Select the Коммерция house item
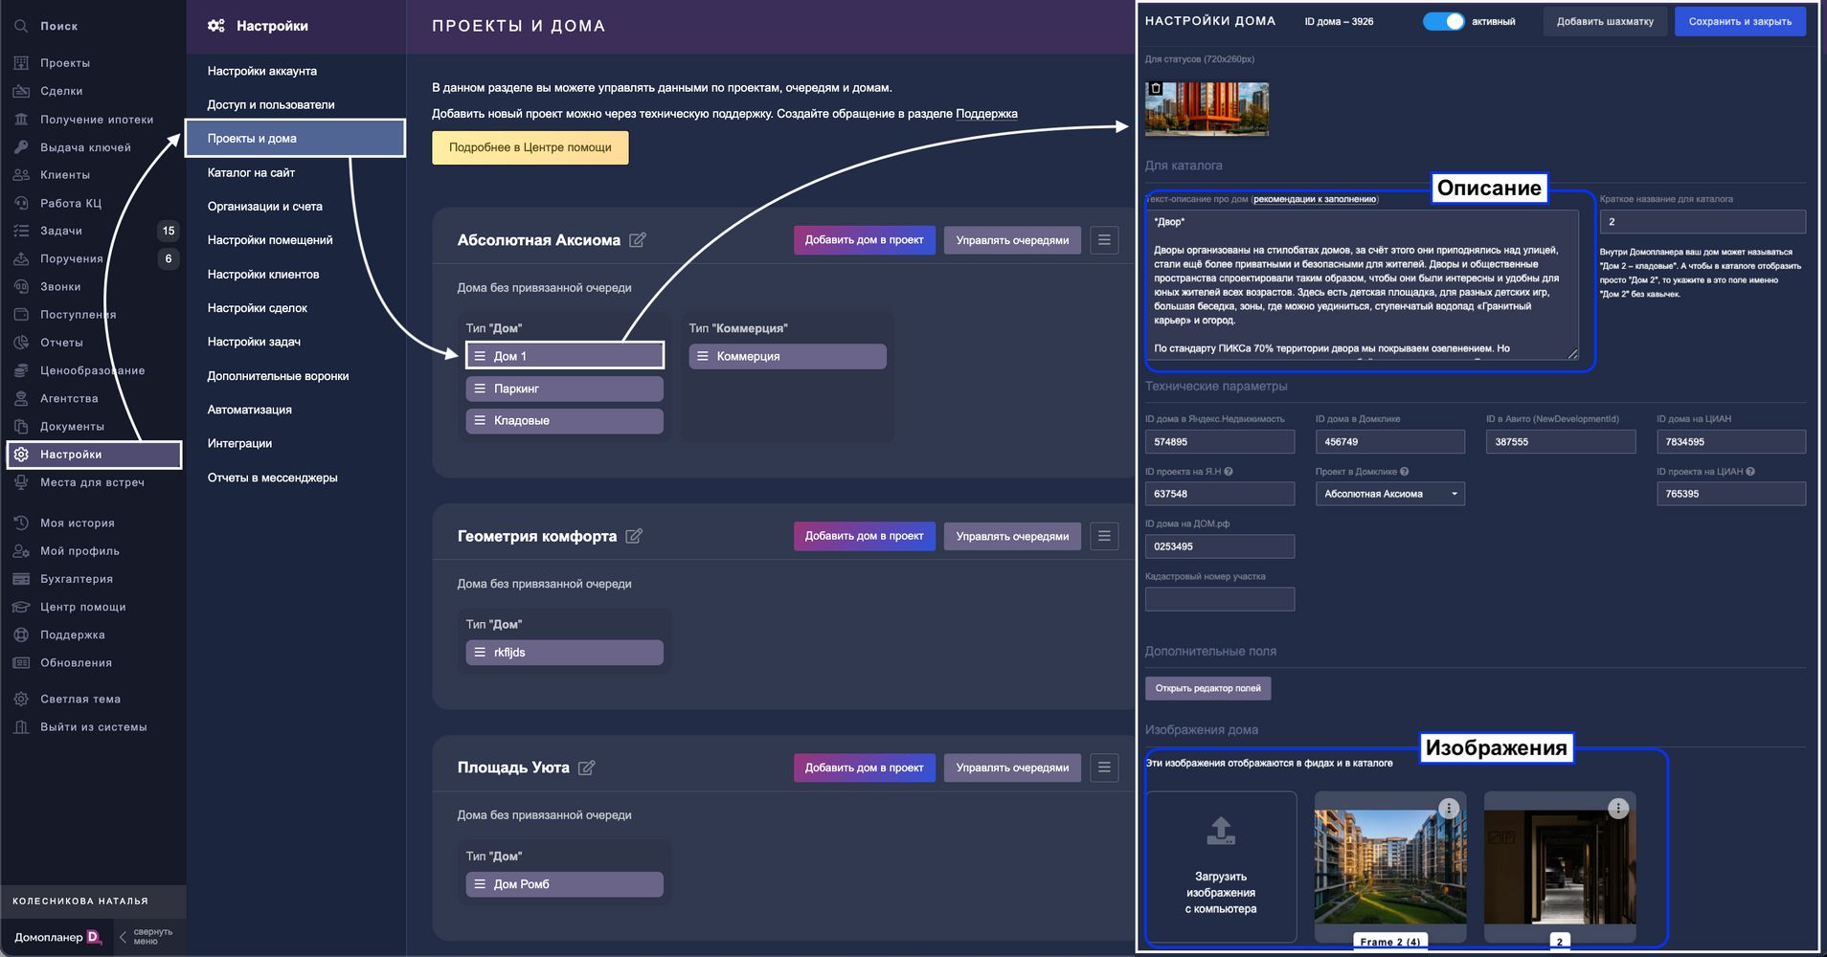This screenshot has height=957, width=1827. click(788, 356)
